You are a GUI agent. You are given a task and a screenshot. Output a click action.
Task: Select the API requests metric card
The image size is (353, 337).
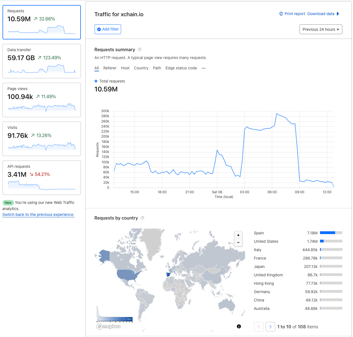coord(42,178)
